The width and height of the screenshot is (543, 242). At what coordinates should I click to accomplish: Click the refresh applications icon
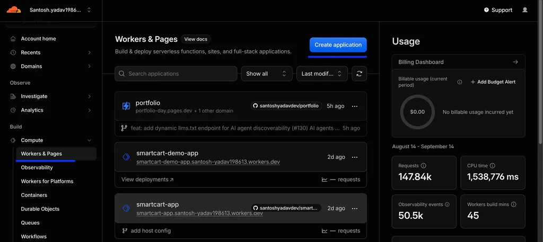coord(359,74)
